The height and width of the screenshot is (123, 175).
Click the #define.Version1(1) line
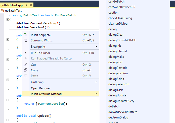[x=33, y=27]
